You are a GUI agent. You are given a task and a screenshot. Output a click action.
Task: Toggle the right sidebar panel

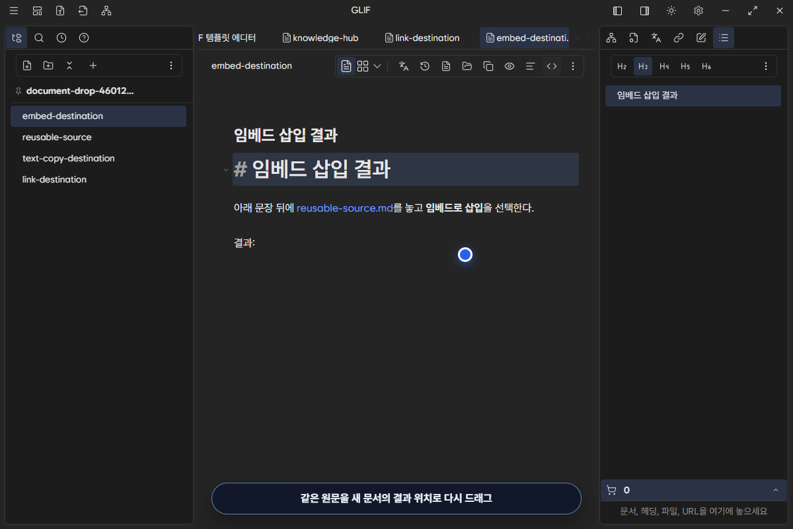pyautogui.click(x=644, y=11)
